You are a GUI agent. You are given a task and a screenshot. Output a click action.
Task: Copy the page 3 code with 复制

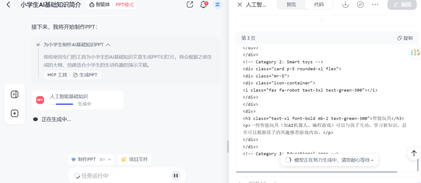pos(405,38)
